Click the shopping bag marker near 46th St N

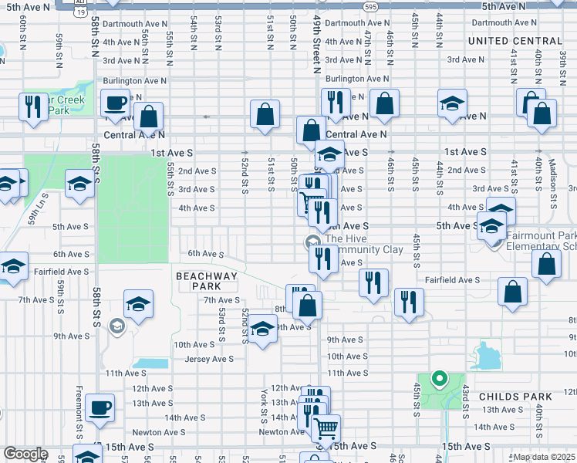tap(384, 104)
